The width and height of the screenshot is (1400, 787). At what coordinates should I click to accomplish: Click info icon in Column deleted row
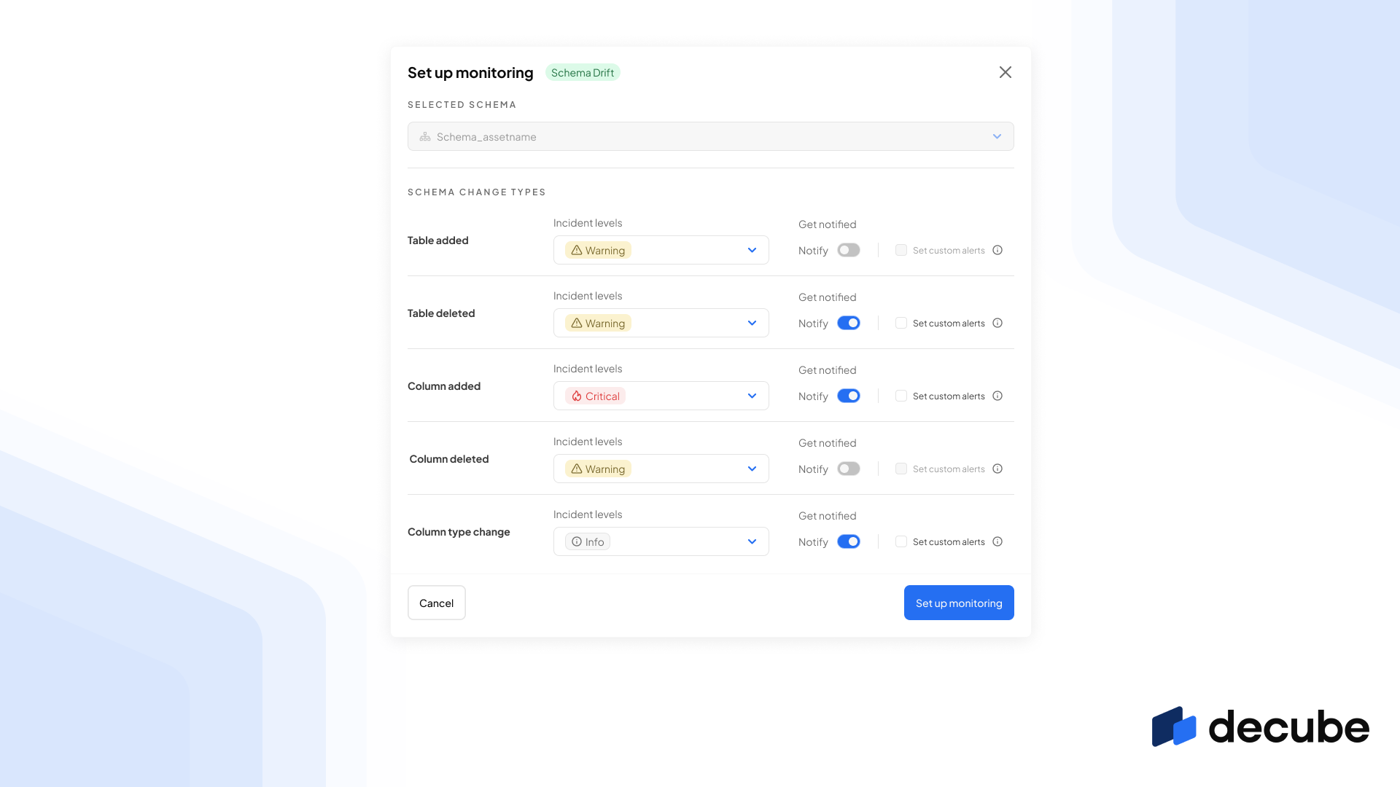[x=997, y=469]
